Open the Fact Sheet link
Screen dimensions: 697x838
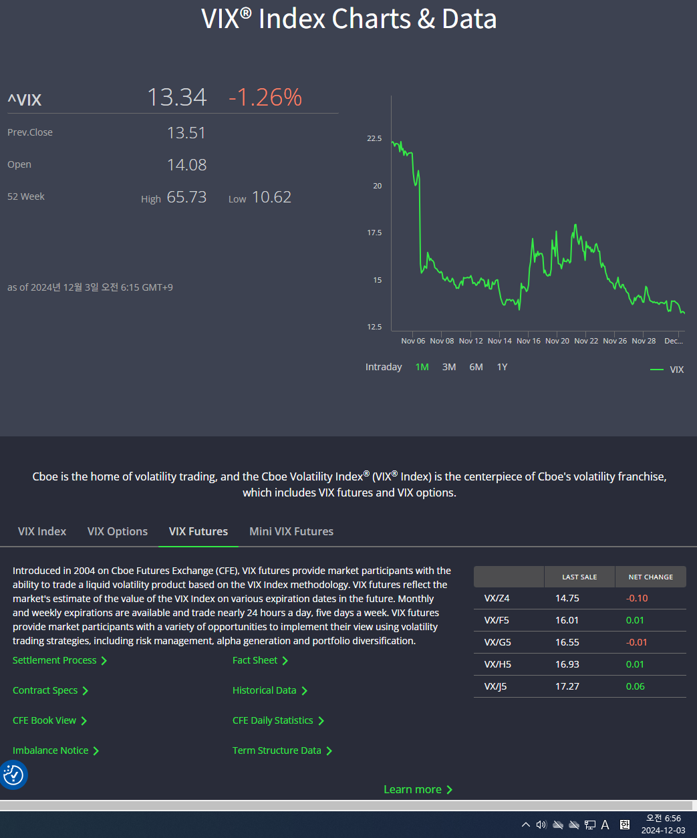261,660
